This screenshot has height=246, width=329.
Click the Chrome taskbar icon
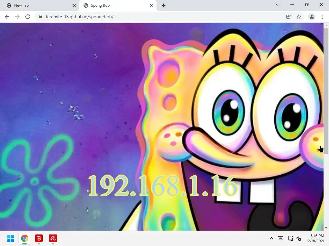[x=24, y=238]
